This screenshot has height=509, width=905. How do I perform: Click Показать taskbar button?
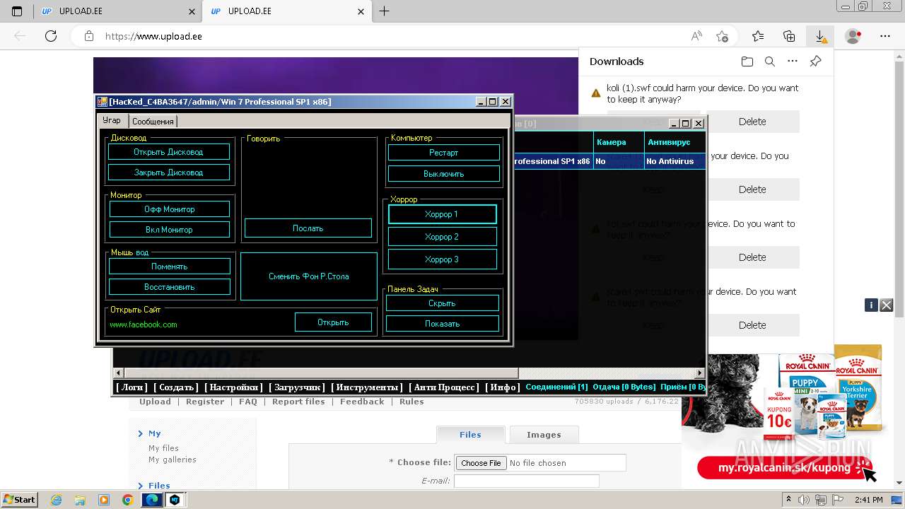pyautogui.click(x=442, y=324)
